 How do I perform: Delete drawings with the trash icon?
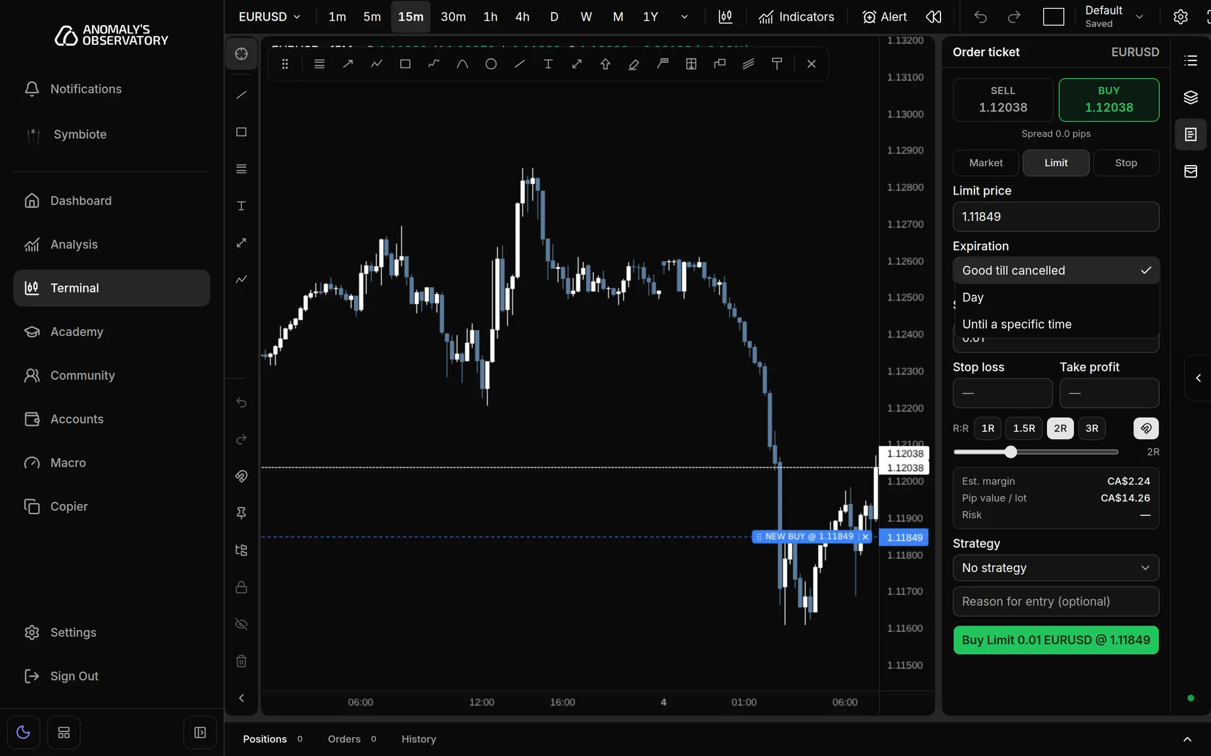point(241,661)
